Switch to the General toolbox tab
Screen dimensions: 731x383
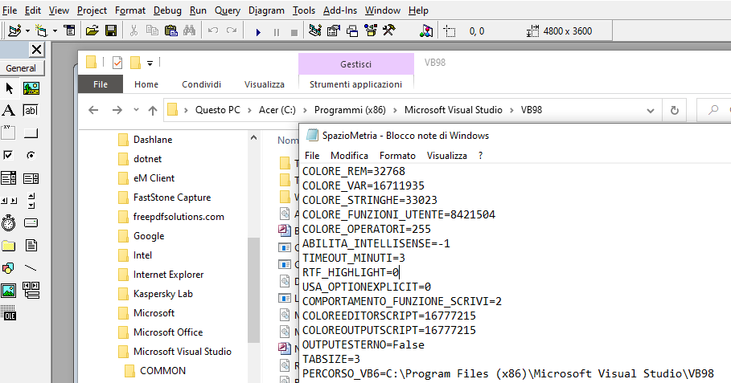coord(21,68)
